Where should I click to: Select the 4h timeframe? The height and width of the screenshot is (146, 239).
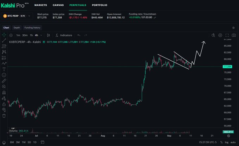tap(36, 35)
